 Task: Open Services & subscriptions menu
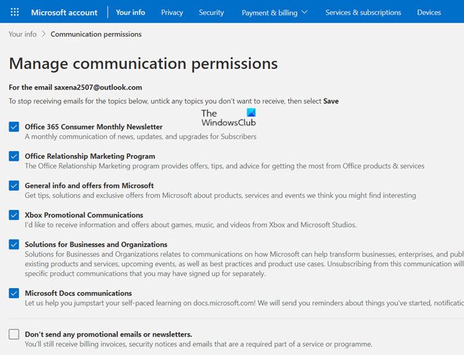click(x=363, y=12)
